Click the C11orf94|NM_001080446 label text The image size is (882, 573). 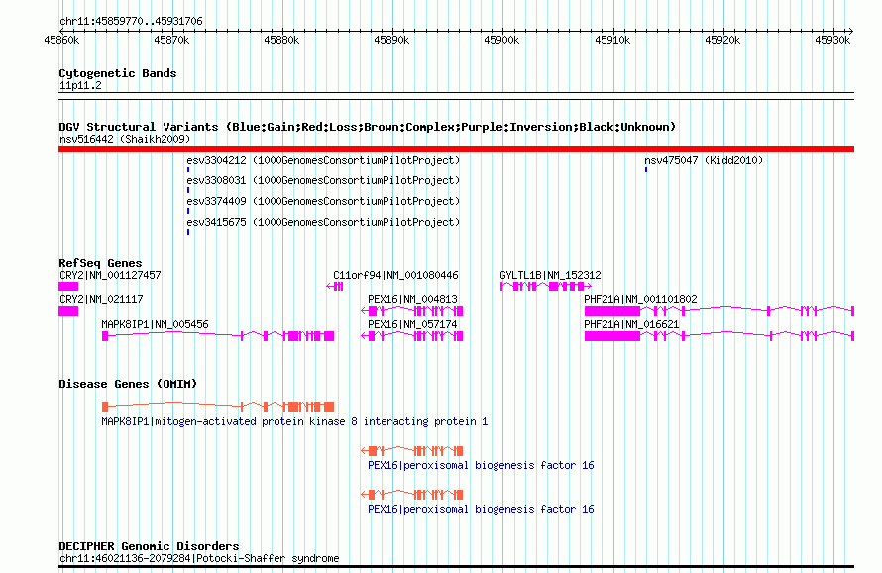pos(396,276)
